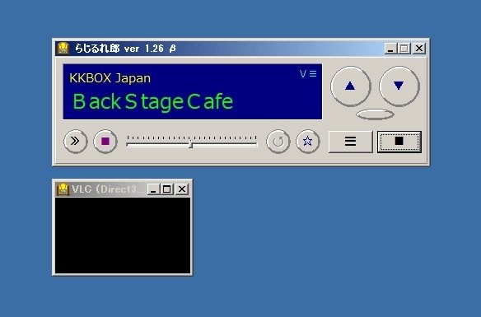The height and width of the screenshot is (317, 481).
Task: Maximize the VLC window
Action: pyautogui.click(x=167, y=189)
